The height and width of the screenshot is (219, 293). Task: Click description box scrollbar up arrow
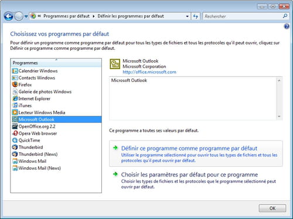click(x=279, y=80)
